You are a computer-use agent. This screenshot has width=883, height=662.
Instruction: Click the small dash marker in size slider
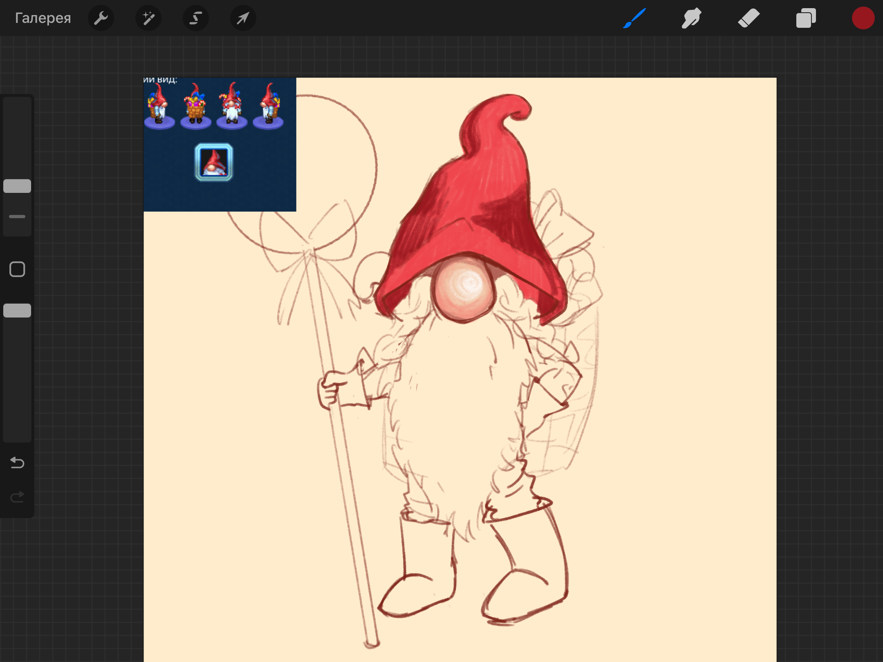[17, 217]
